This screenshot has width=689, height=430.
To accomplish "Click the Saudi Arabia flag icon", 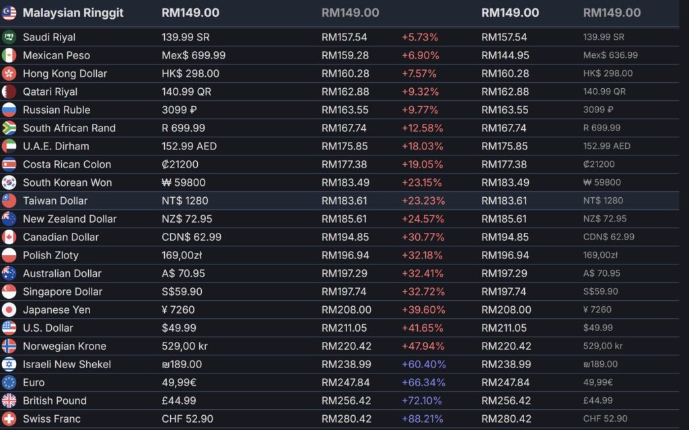I will (9, 37).
